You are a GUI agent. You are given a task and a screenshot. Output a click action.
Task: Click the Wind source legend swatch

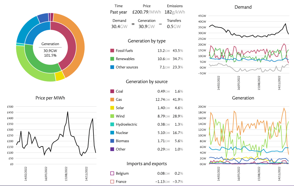coord(112,116)
